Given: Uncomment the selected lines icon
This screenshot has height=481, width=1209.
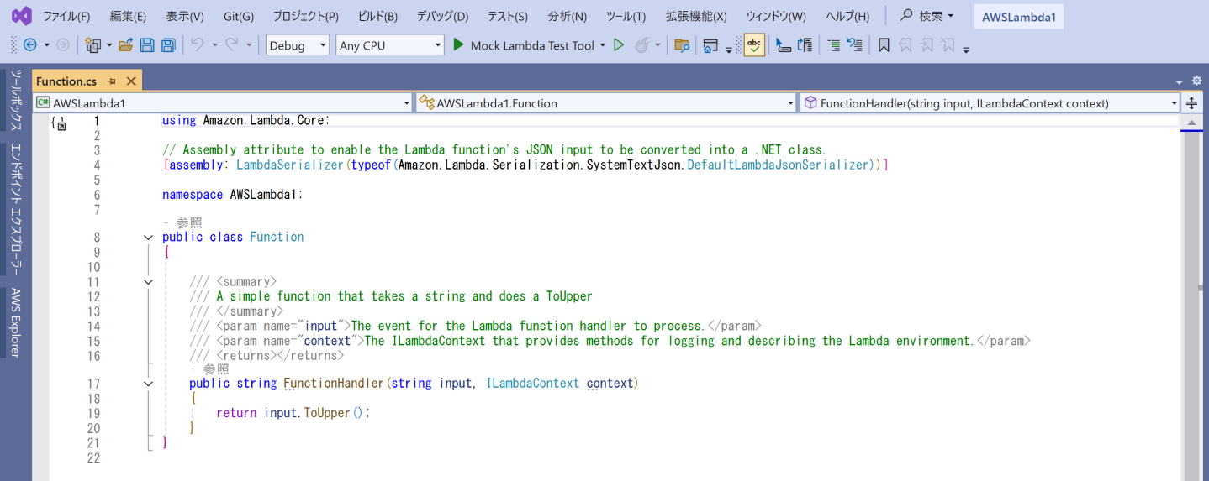Looking at the screenshot, I should coord(855,45).
